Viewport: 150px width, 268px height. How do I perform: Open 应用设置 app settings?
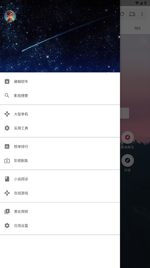click(x=60, y=225)
